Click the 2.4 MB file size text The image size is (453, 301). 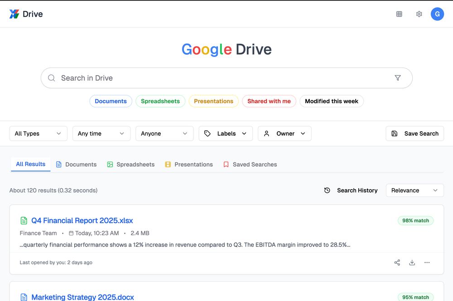tap(140, 233)
